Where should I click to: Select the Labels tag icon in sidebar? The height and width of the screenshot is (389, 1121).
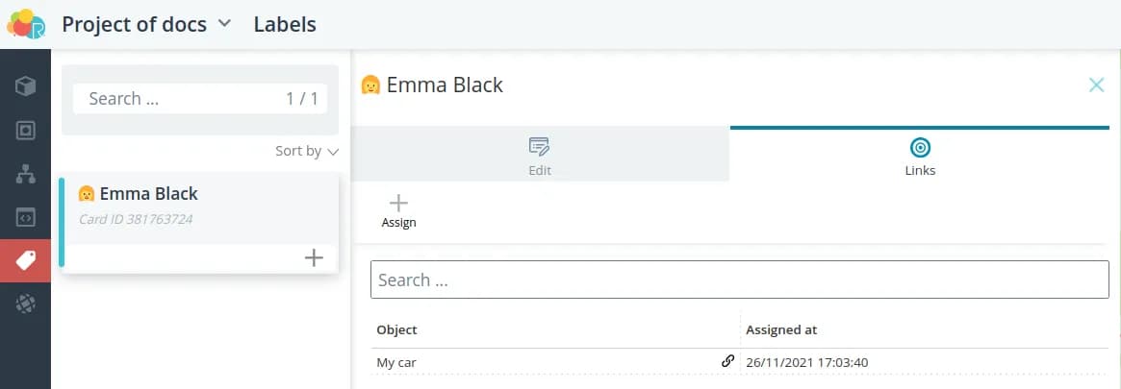[x=26, y=260]
